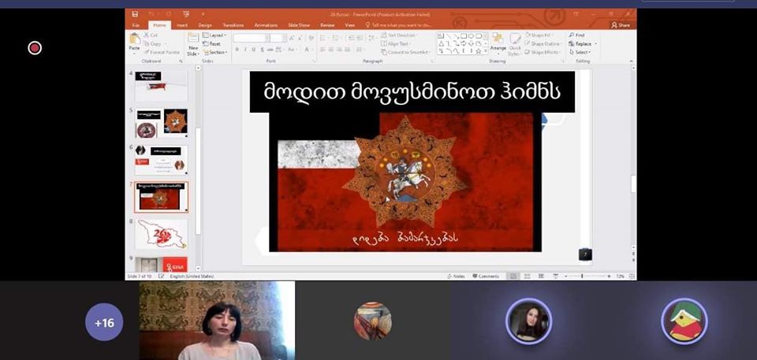Viewport: 757px width, 360px height.
Task: Switch to the Slide Show tab
Action: [x=299, y=25]
